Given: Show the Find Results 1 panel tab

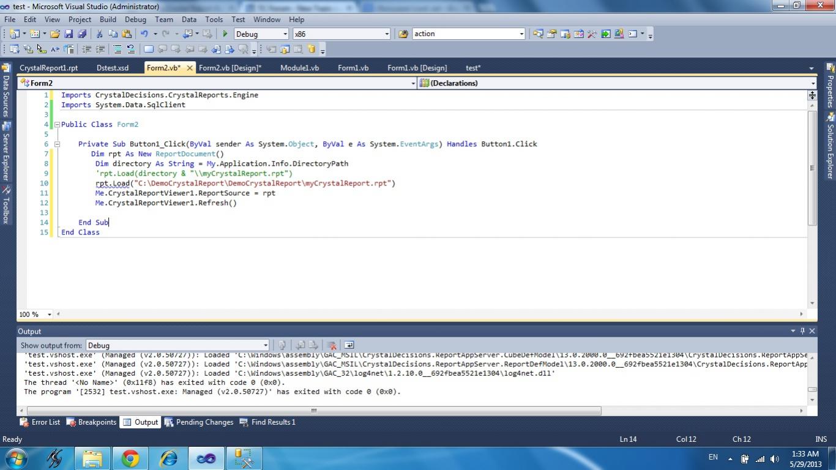Looking at the screenshot, I should pos(267,422).
